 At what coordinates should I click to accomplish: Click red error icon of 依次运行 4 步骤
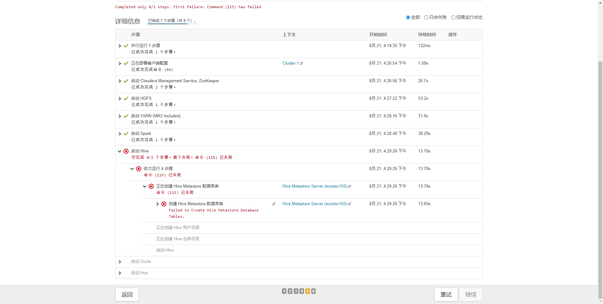[x=139, y=169]
